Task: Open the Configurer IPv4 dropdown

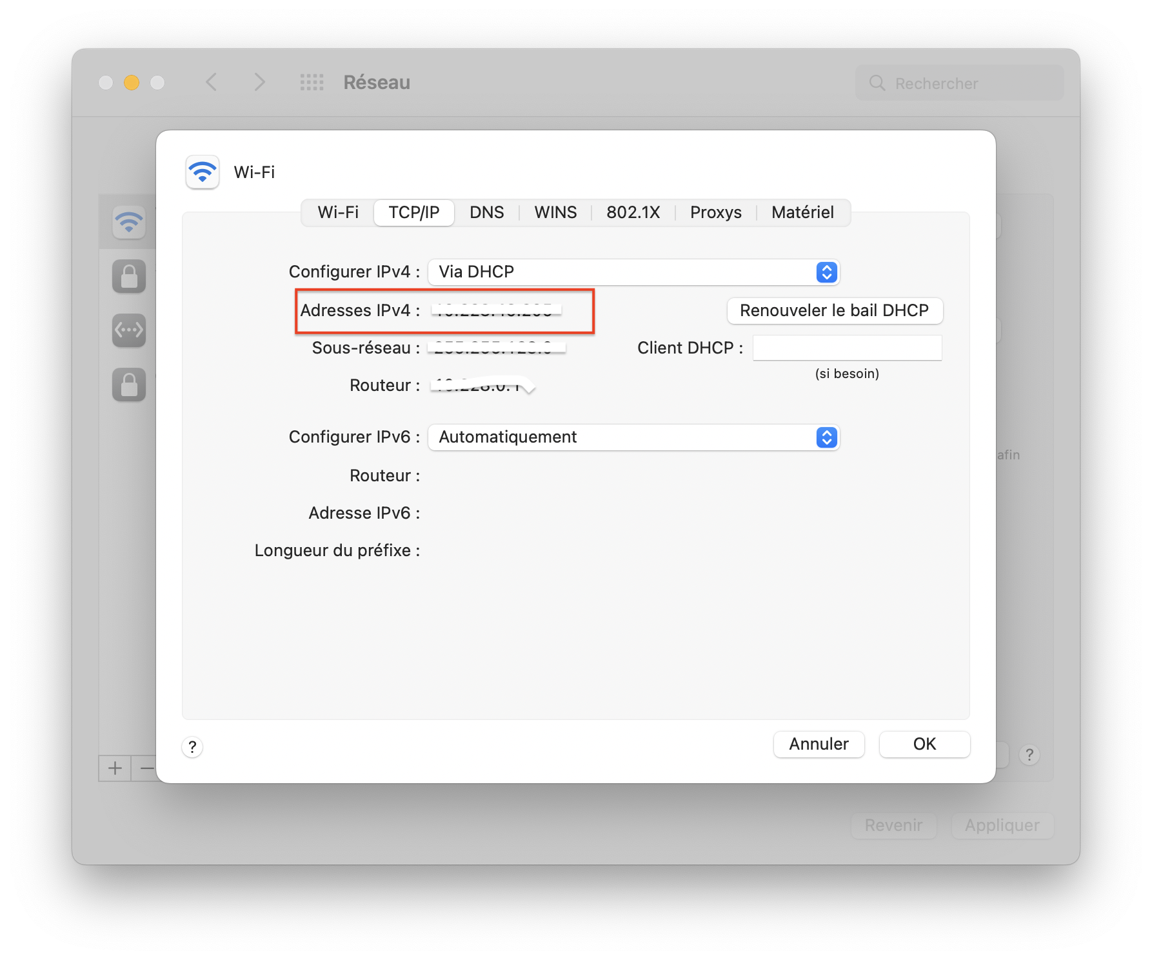Action: point(633,272)
